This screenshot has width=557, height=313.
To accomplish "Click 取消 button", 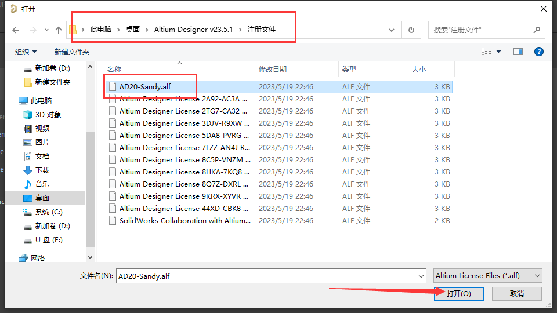I will coord(517,294).
